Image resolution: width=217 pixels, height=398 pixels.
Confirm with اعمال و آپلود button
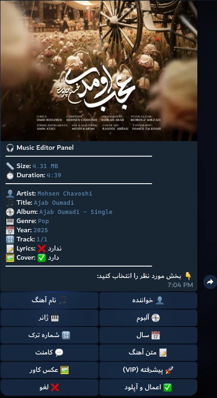point(148,387)
